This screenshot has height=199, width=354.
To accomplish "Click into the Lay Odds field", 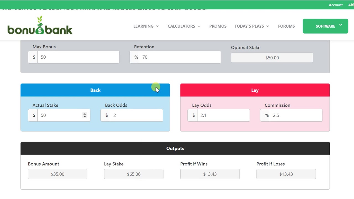I will 223,115.
